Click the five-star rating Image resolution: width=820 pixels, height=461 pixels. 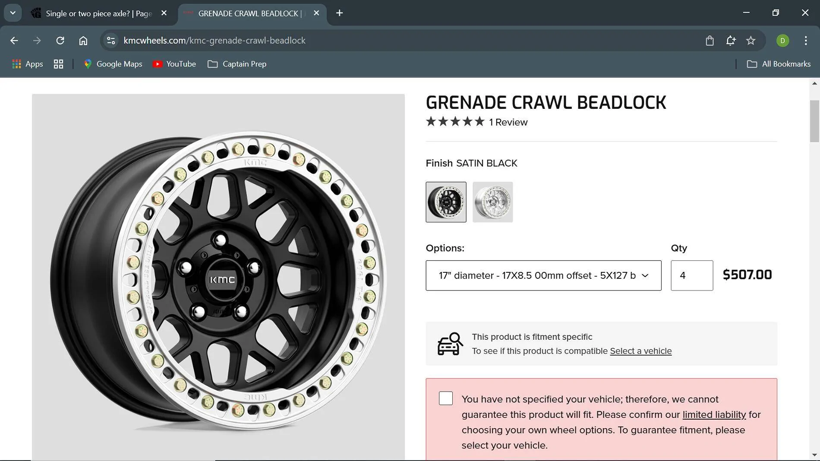(455, 122)
